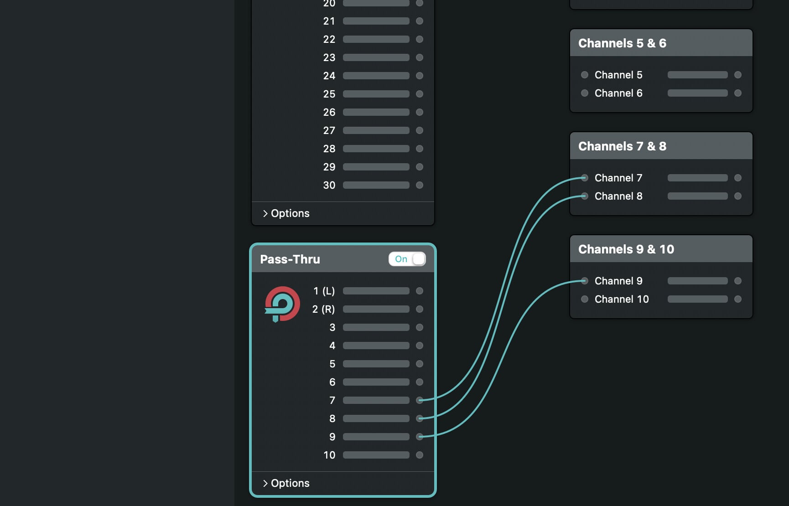Screen dimensions: 789x506
Task: Click the Channel 5 input connector
Action: click(x=585, y=75)
